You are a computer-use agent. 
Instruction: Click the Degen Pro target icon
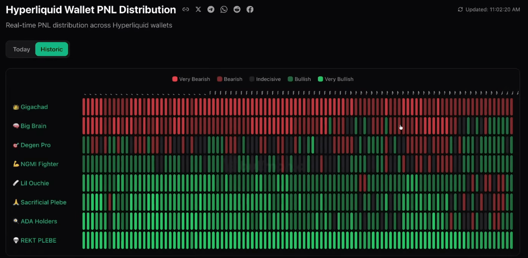click(16, 145)
